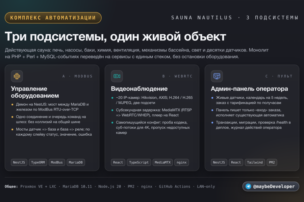
Task: Select the MediaMTX tag
Action: pyautogui.click(x=163, y=162)
